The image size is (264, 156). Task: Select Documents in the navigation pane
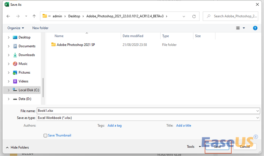(x=27, y=46)
